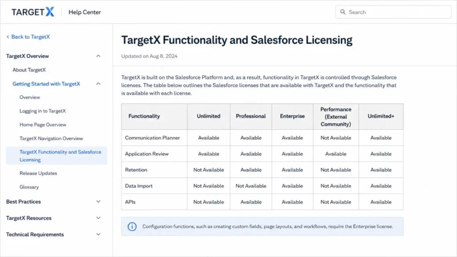Go Back to TargetX
This screenshot has height=257, width=457.
[x=28, y=37]
